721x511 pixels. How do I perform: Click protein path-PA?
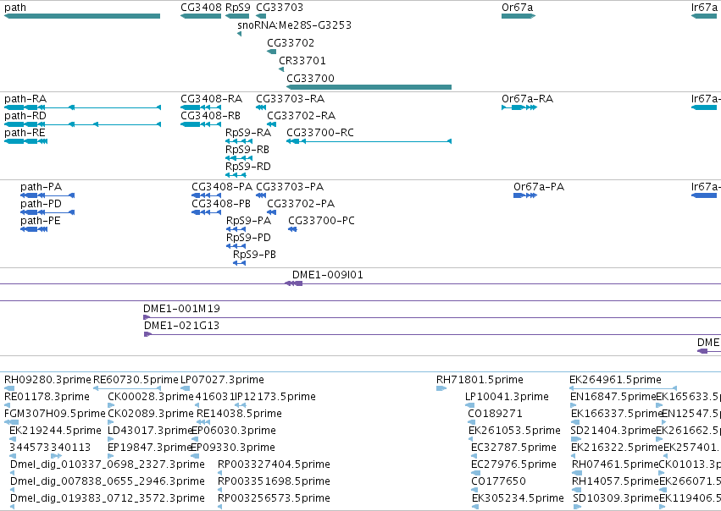point(47,195)
